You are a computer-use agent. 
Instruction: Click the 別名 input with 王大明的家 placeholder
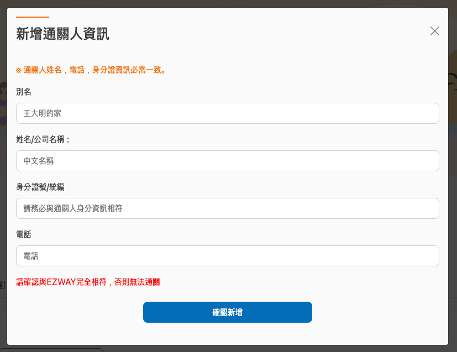(227, 113)
